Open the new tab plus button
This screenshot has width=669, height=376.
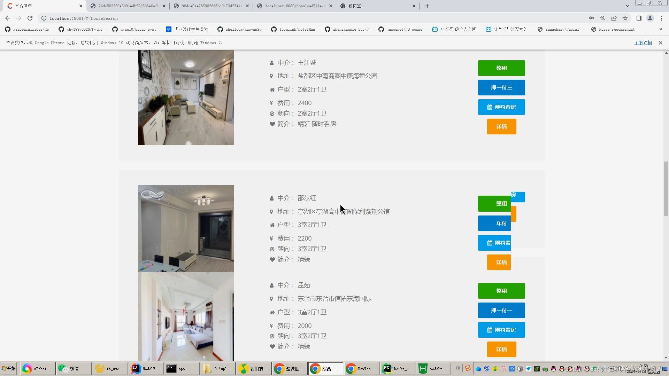pyautogui.click(x=427, y=6)
